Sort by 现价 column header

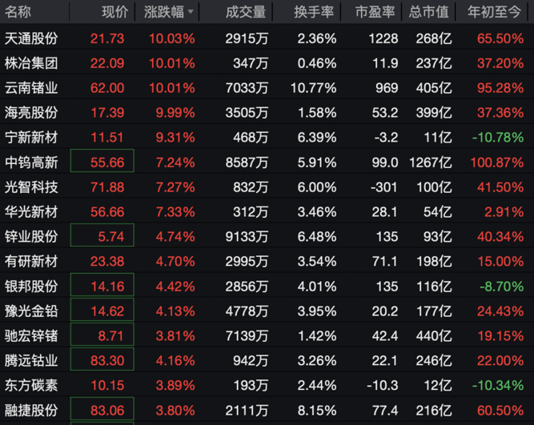pyautogui.click(x=114, y=12)
